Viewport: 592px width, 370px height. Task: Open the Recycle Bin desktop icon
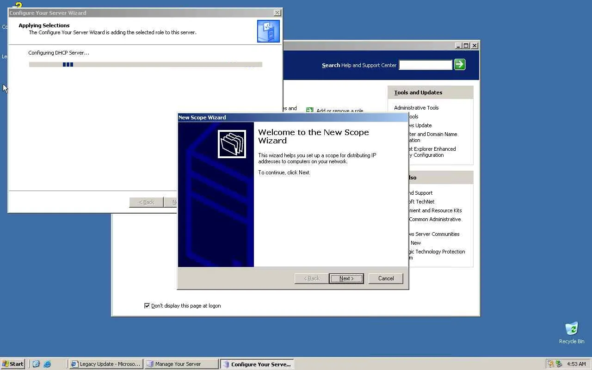click(x=572, y=333)
